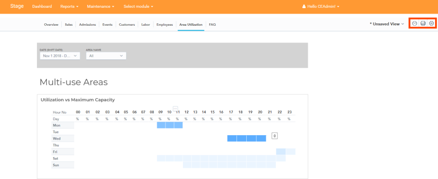Screen dimensions: 438x179
Task: Click the Stage logo link
Action: (x=17, y=6)
